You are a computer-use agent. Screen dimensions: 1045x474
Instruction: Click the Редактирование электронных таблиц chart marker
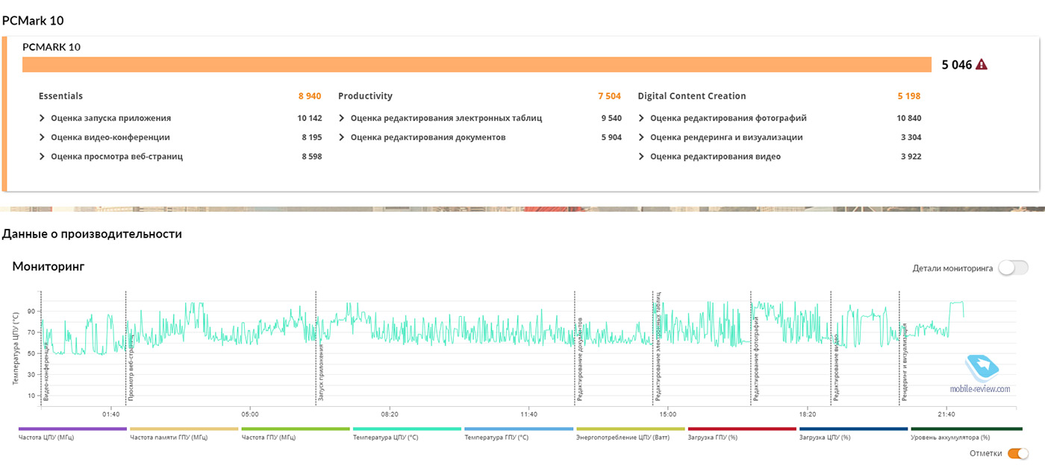point(658,347)
